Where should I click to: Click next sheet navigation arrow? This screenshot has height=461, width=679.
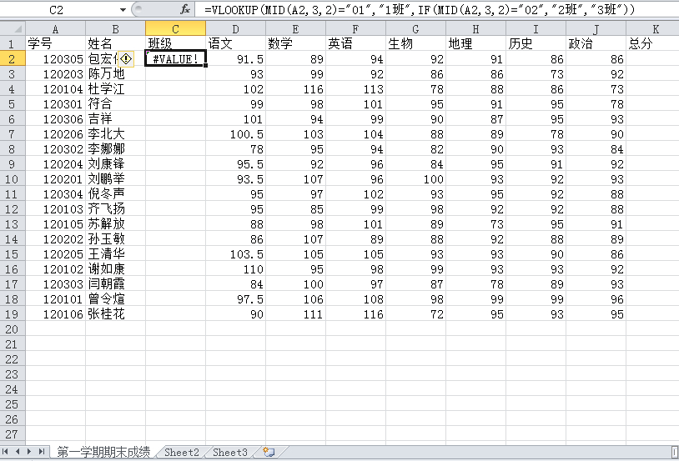pyautogui.click(x=29, y=452)
